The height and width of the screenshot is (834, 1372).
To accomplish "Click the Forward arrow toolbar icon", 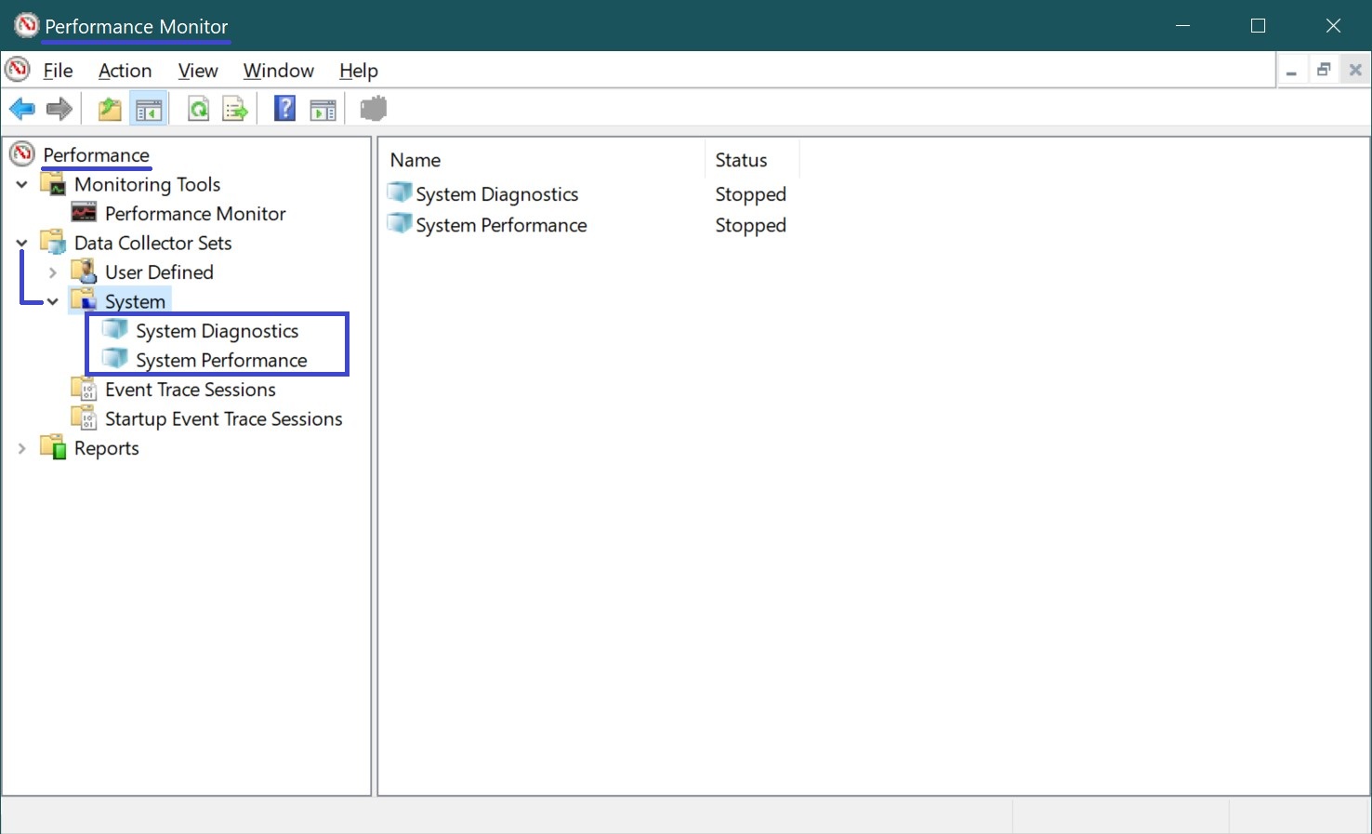I will point(59,110).
